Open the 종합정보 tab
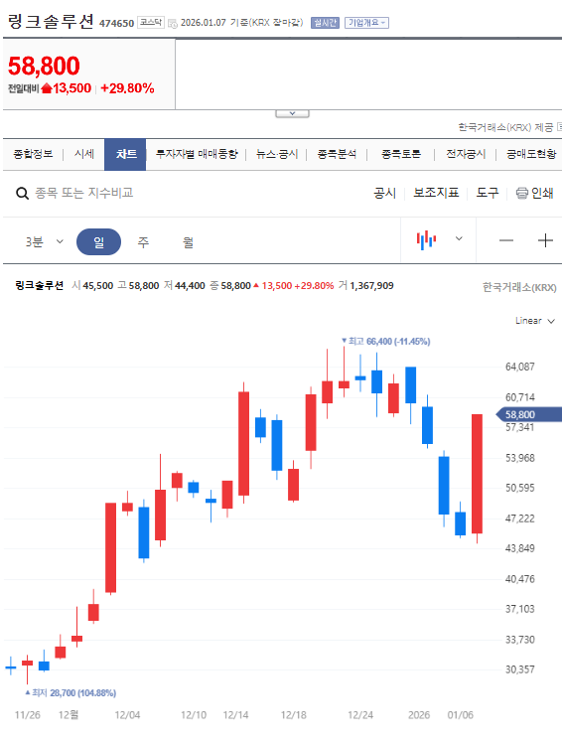Image resolution: width=562 pixels, height=742 pixels. click(x=33, y=154)
